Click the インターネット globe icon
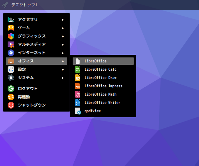This screenshot has width=199, height=166. click(x=11, y=53)
